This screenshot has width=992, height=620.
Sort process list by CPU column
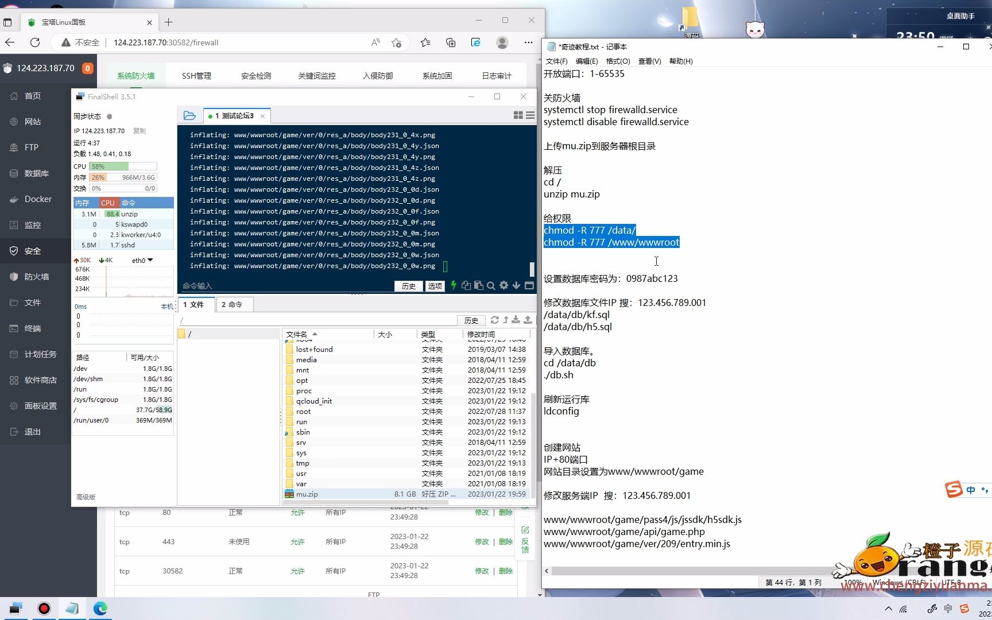click(108, 203)
